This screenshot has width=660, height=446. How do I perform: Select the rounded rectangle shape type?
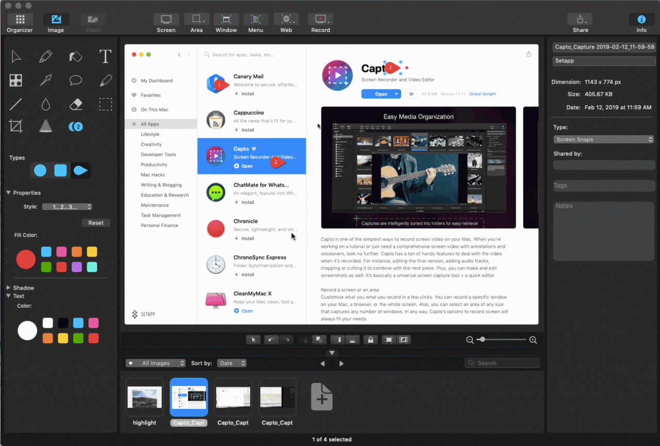click(60, 170)
